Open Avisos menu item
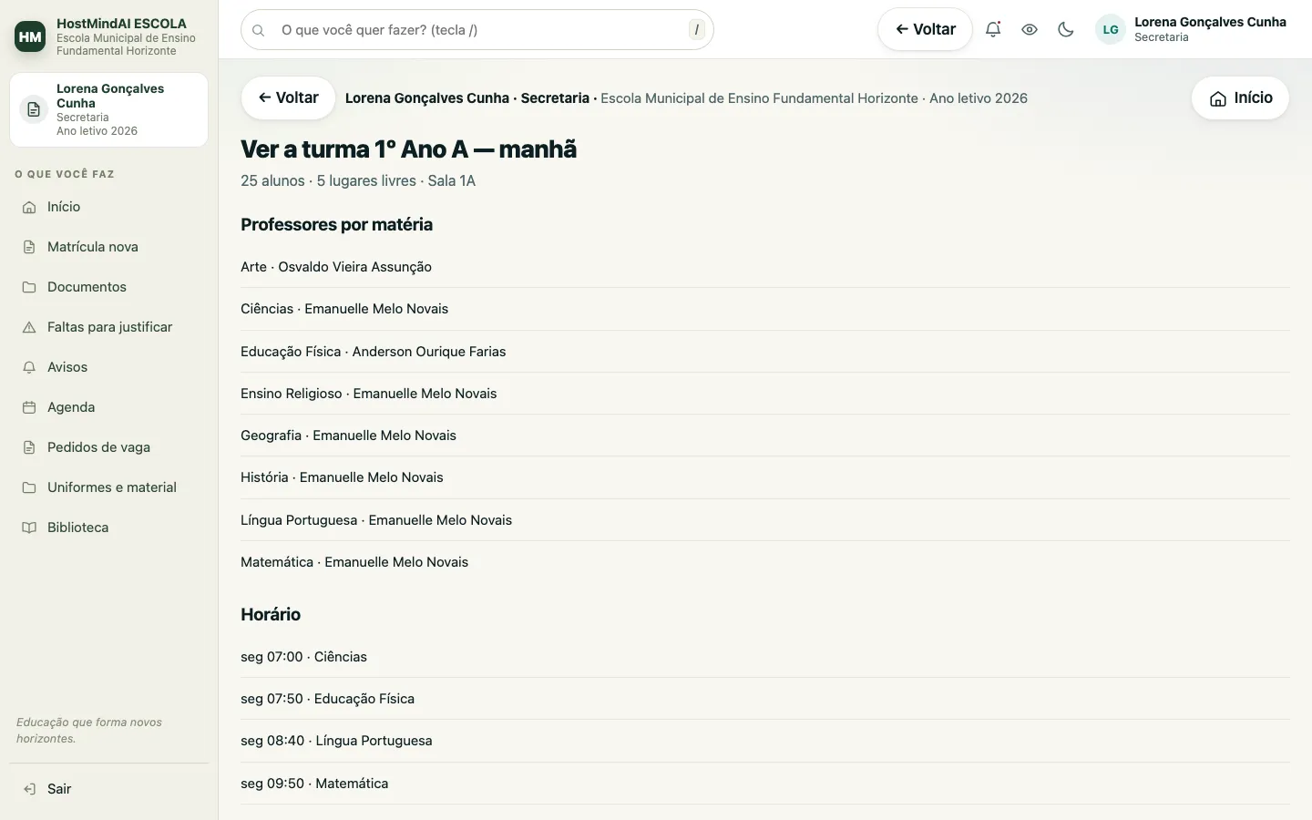Image resolution: width=1312 pixels, height=820 pixels. pos(109,367)
